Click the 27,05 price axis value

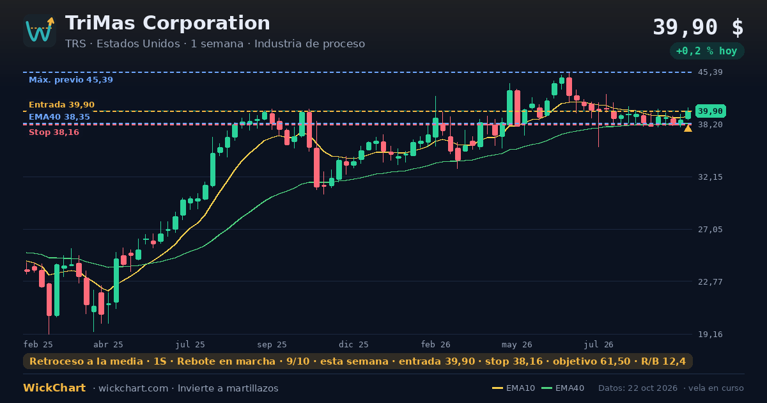pos(710,229)
